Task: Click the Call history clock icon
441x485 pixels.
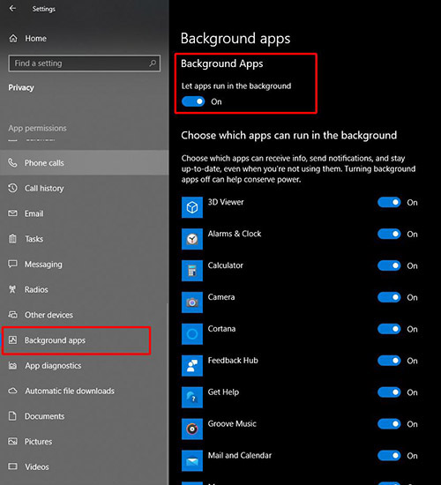Action: point(12,188)
